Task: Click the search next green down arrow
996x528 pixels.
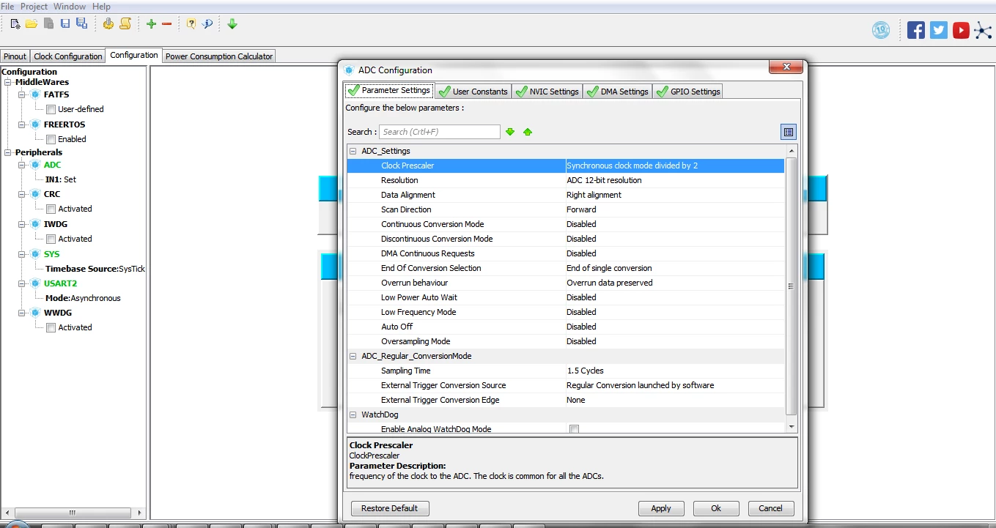Action: click(x=510, y=132)
